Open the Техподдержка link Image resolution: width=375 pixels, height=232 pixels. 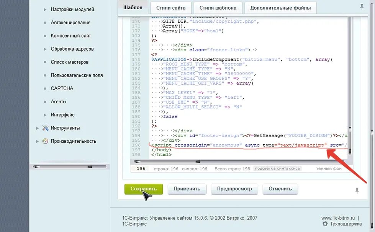coord(346,224)
